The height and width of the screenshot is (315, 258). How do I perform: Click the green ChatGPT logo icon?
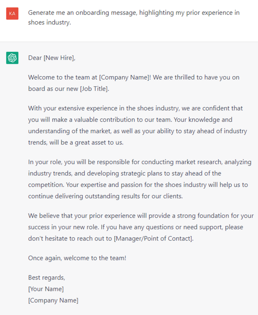[x=12, y=58]
